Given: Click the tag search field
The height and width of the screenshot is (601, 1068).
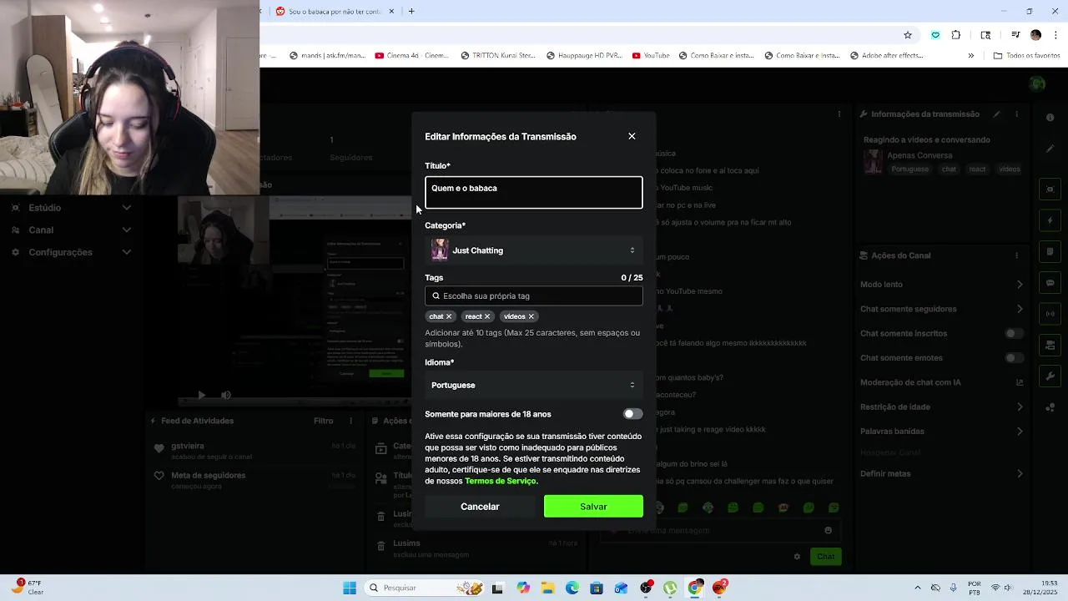Looking at the screenshot, I should (x=534, y=295).
